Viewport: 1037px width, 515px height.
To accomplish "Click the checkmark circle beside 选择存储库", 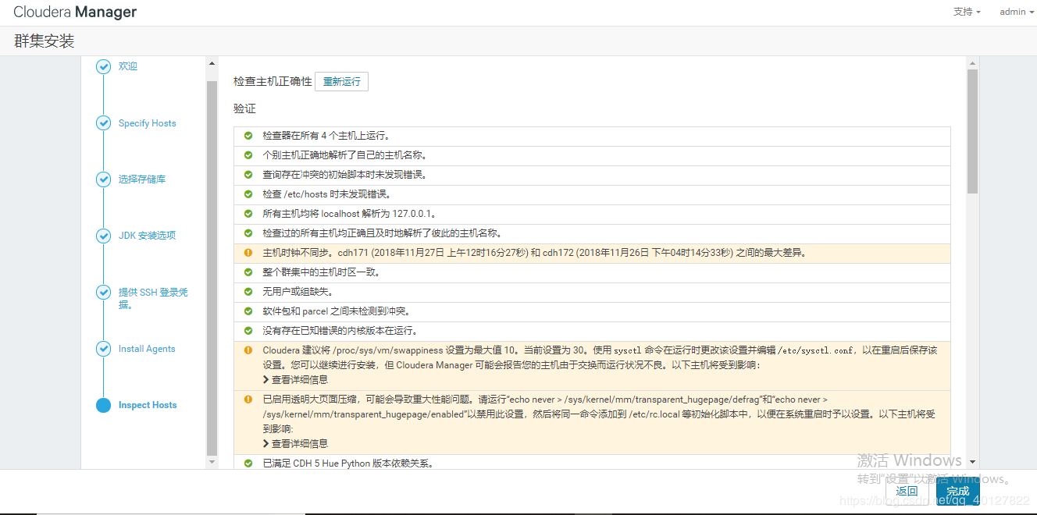I will pyautogui.click(x=103, y=179).
